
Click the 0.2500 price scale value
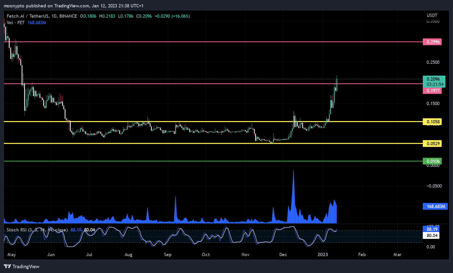tap(433, 62)
